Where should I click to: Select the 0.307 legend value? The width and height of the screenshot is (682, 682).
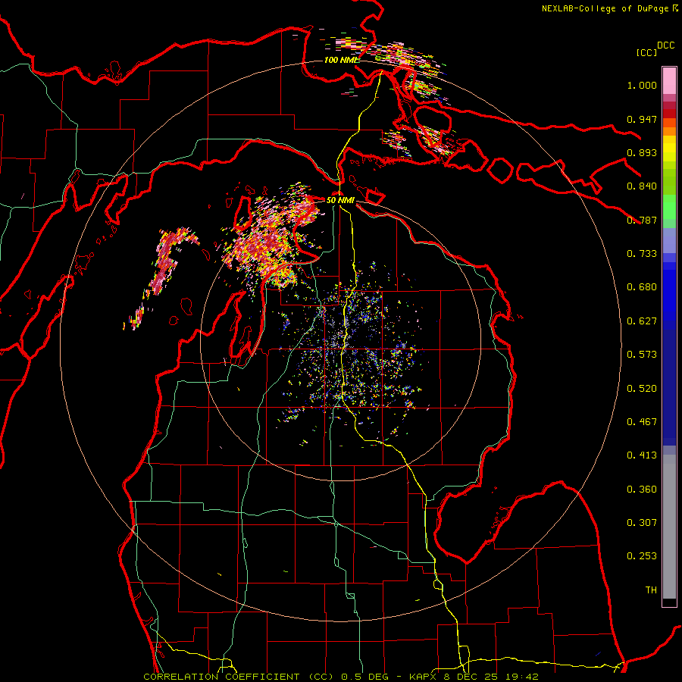(642, 523)
